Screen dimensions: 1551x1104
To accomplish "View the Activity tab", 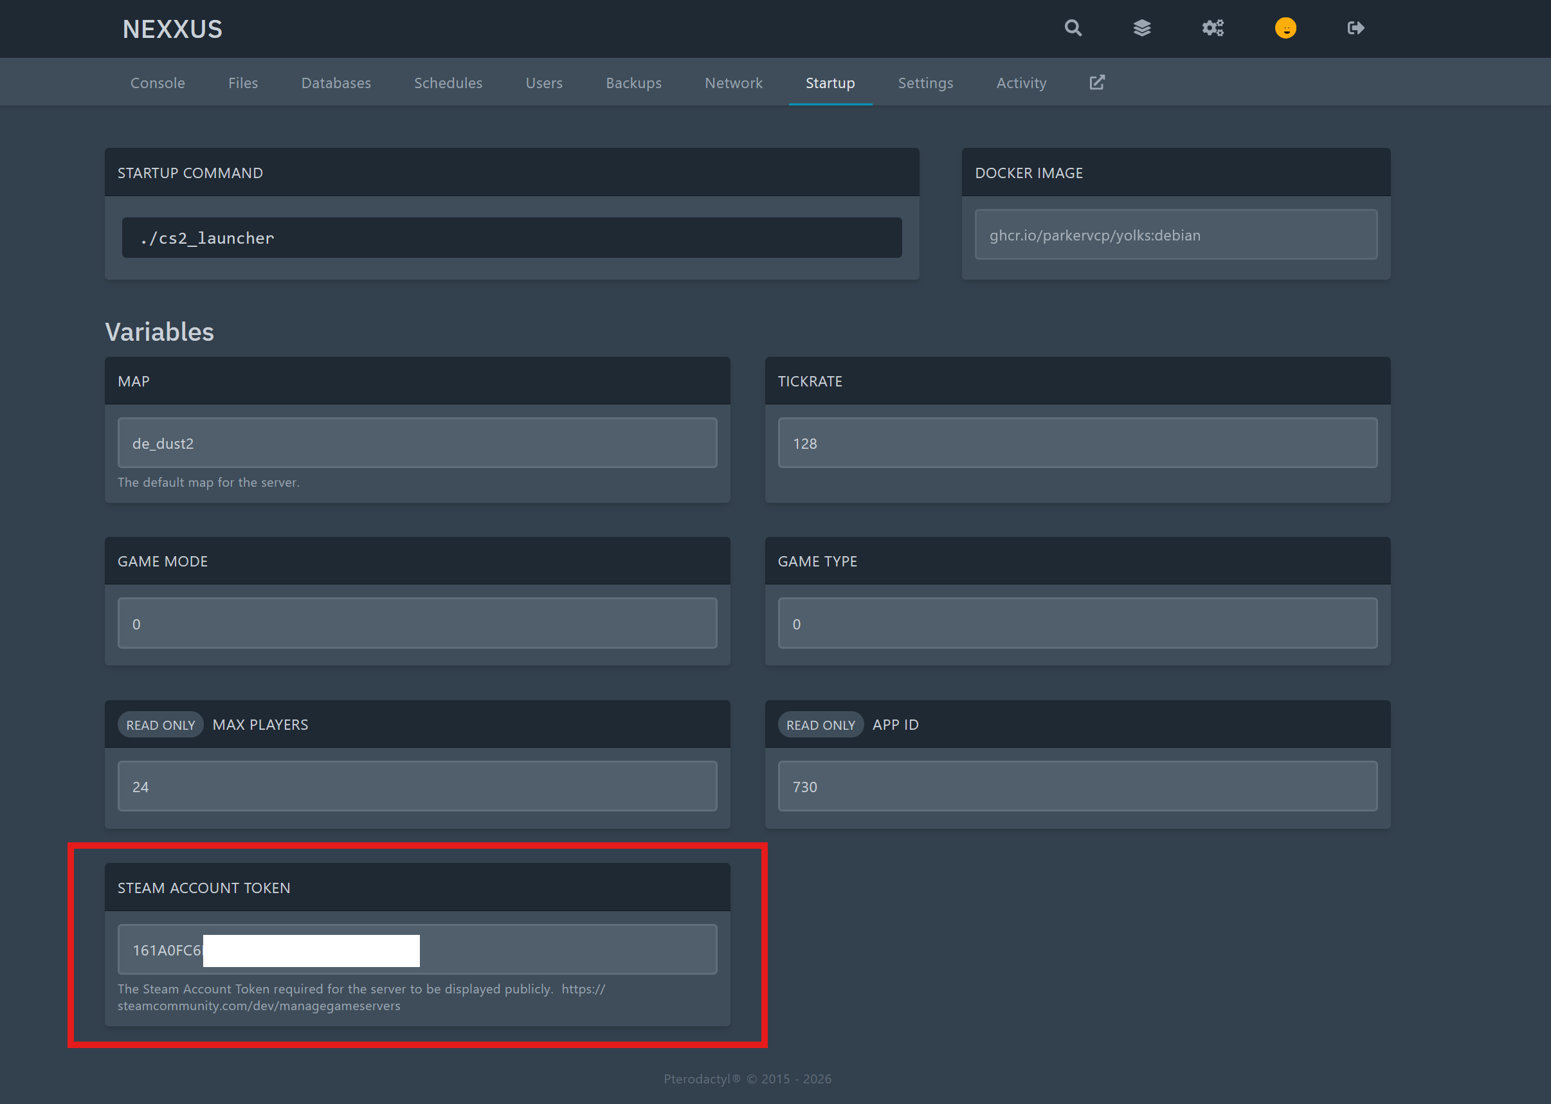I will (x=1021, y=83).
